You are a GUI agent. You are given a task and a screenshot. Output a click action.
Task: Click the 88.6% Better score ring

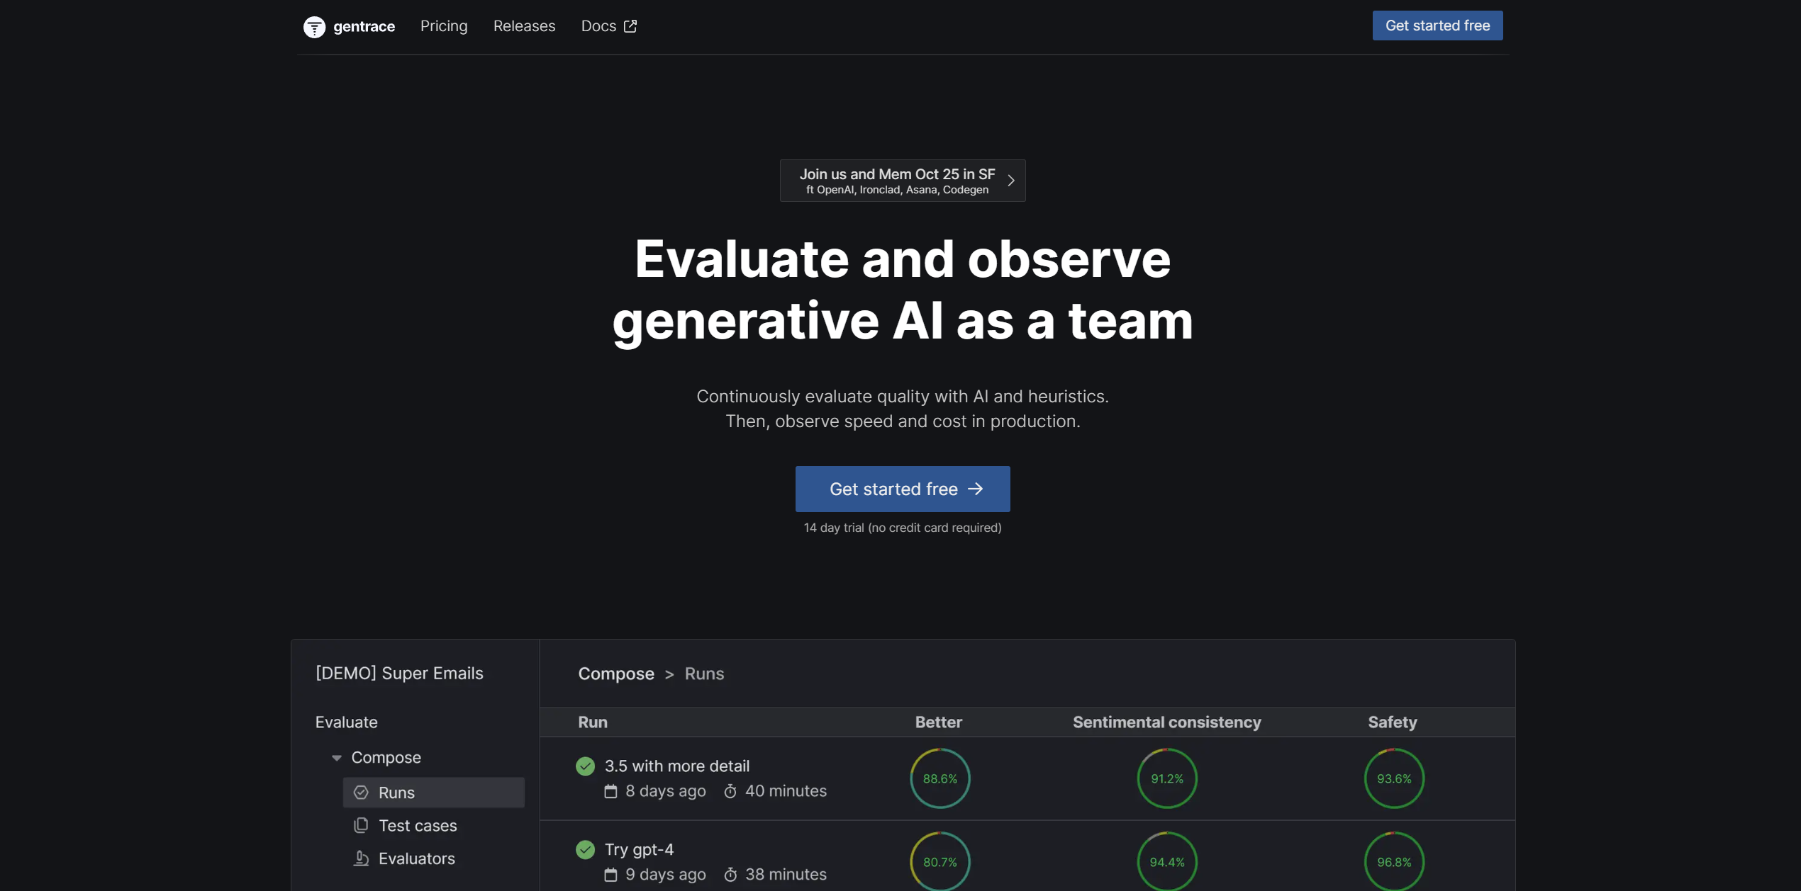coord(939,778)
